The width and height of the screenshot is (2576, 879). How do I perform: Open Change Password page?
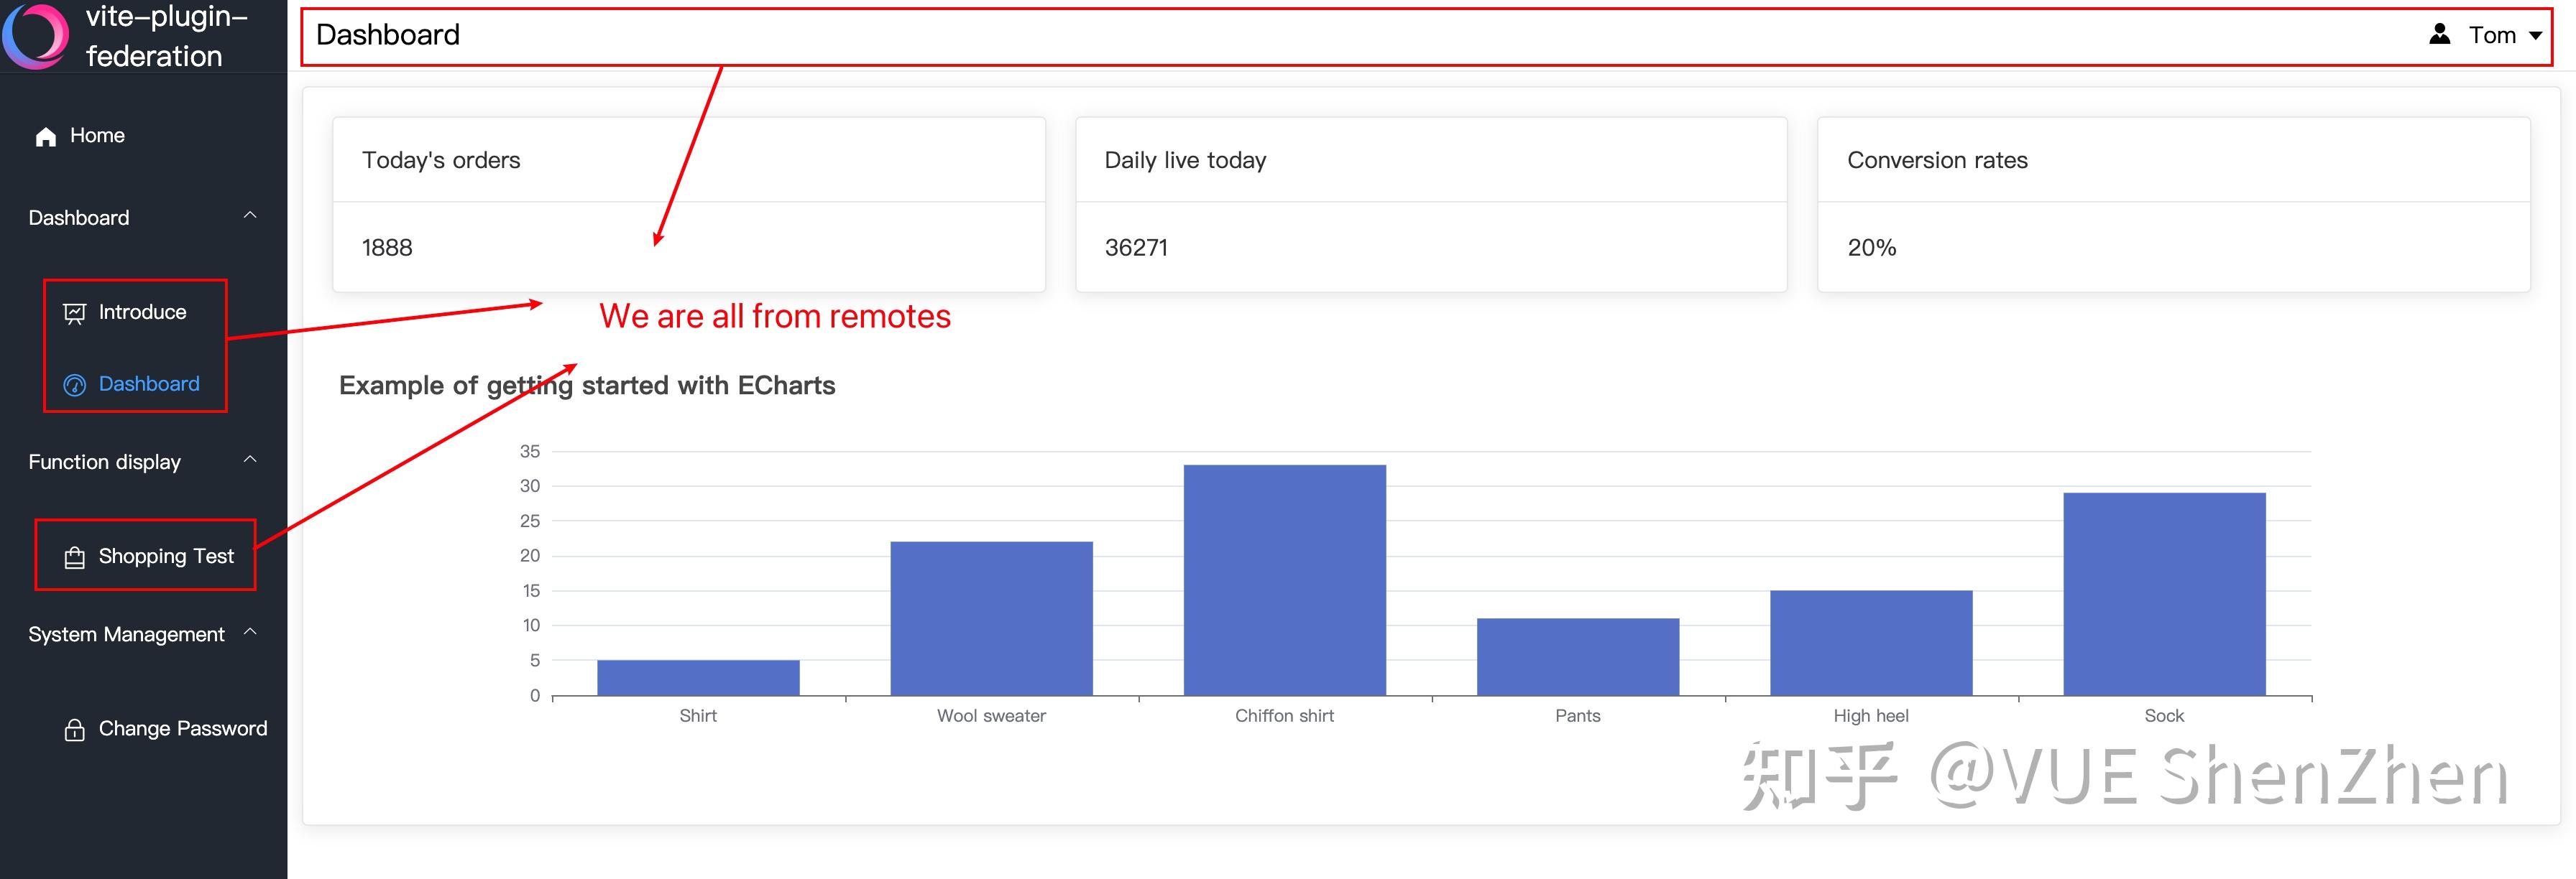tap(182, 729)
